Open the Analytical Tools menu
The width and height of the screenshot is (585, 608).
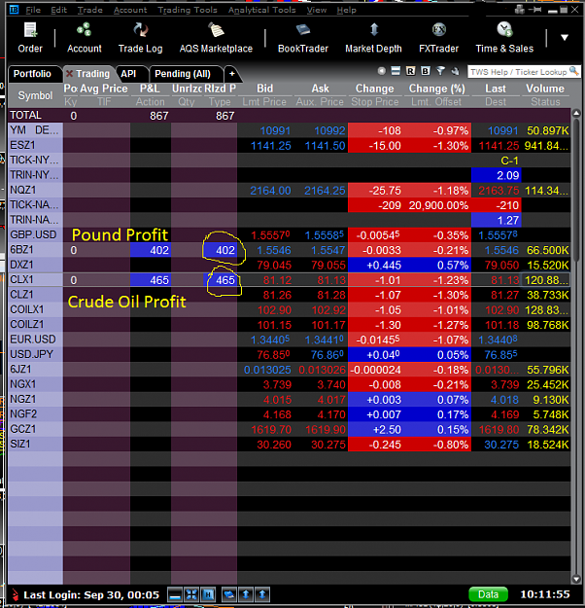click(x=262, y=10)
